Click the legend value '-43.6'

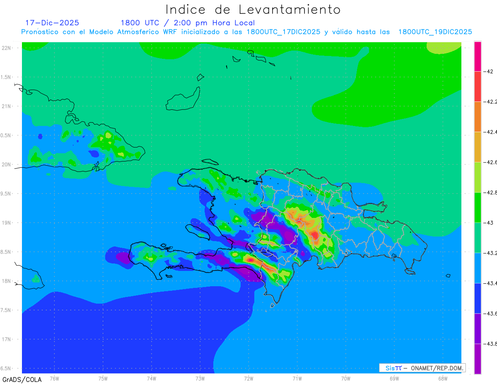(490, 313)
